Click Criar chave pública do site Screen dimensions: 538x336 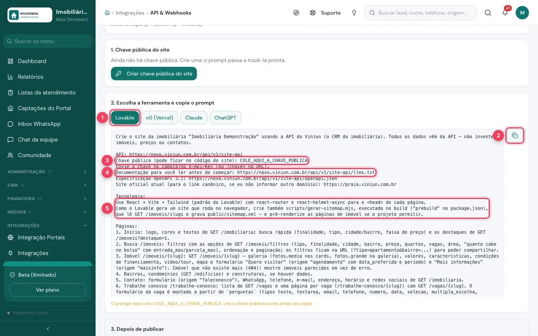154,74
